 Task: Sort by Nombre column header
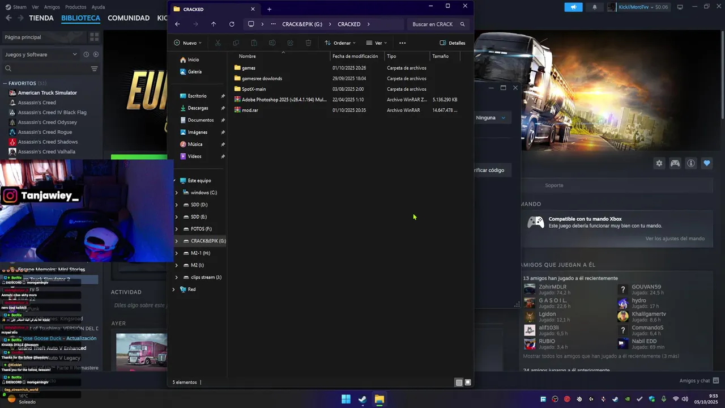247,56
